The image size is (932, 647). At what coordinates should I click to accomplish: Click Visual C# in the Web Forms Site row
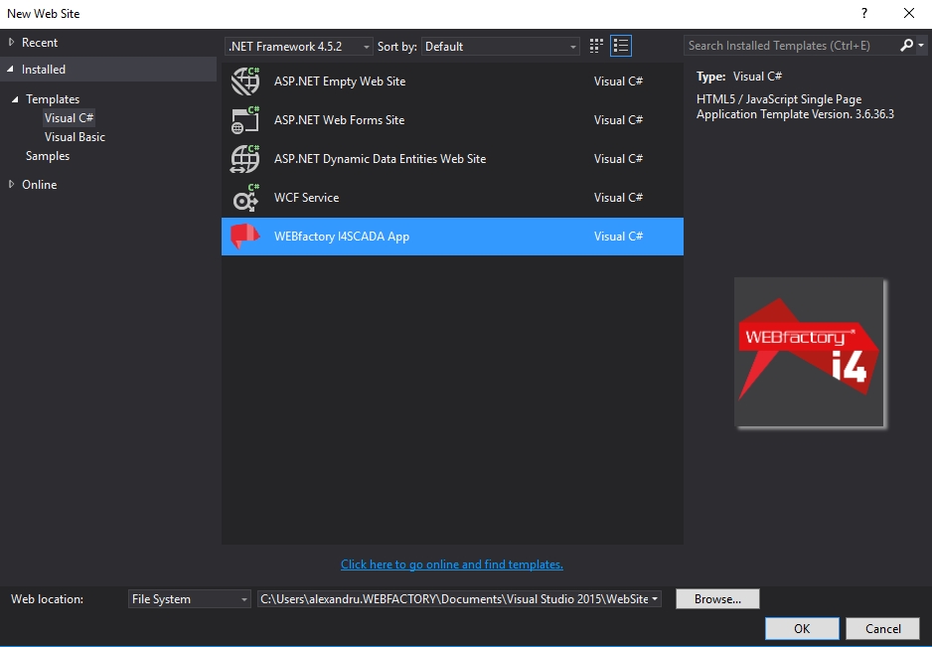pyautogui.click(x=618, y=120)
